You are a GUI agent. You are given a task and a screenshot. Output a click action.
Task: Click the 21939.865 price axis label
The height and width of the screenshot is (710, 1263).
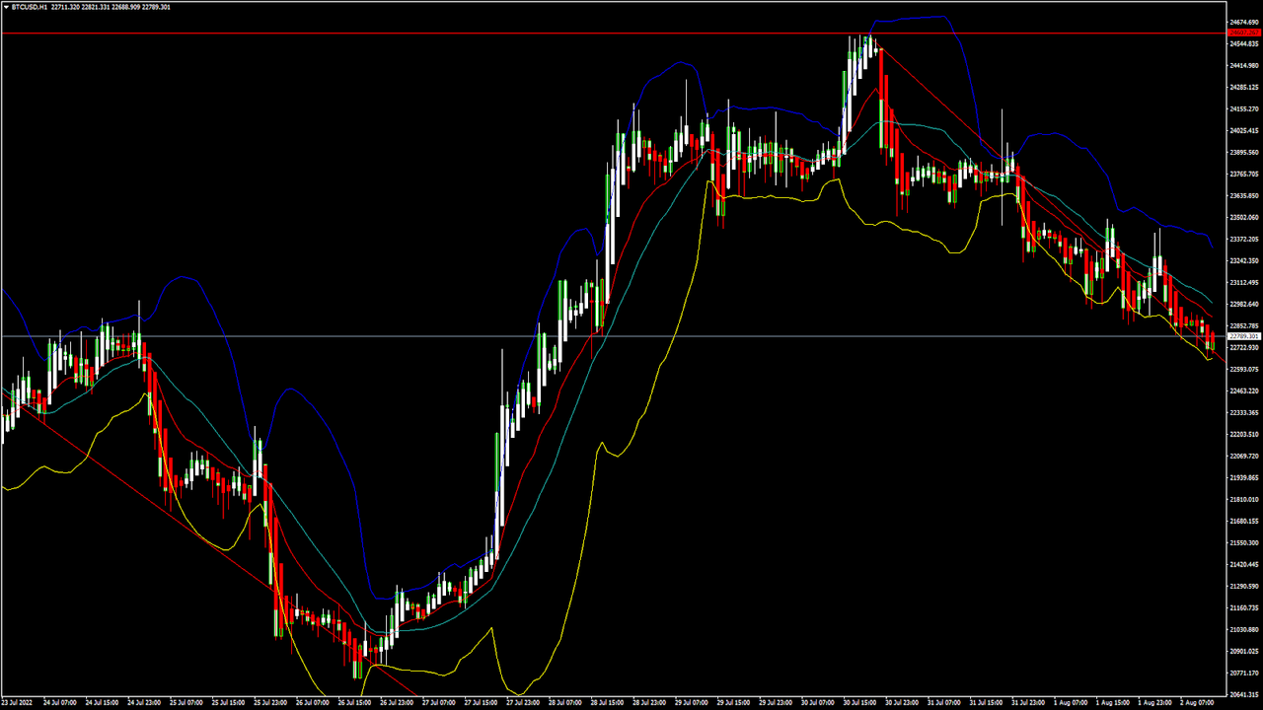[1244, 477]
